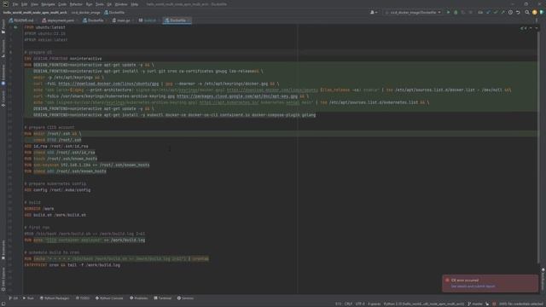Open the Services tool window
Image resolution: width=546 pixels, height=307 pixels.
tap(185, 298)
